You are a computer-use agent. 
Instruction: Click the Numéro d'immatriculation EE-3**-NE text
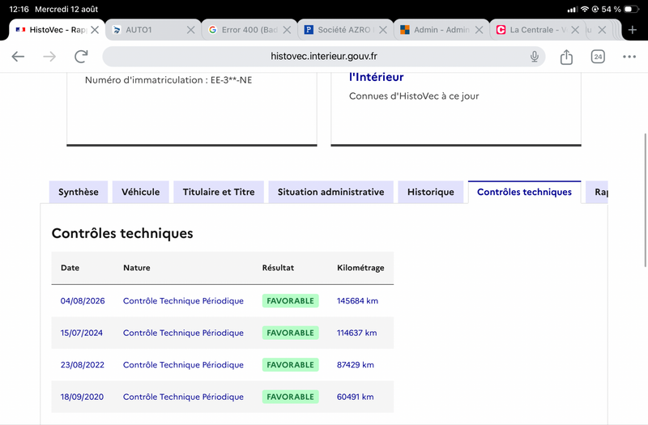[x=168, y=80]
